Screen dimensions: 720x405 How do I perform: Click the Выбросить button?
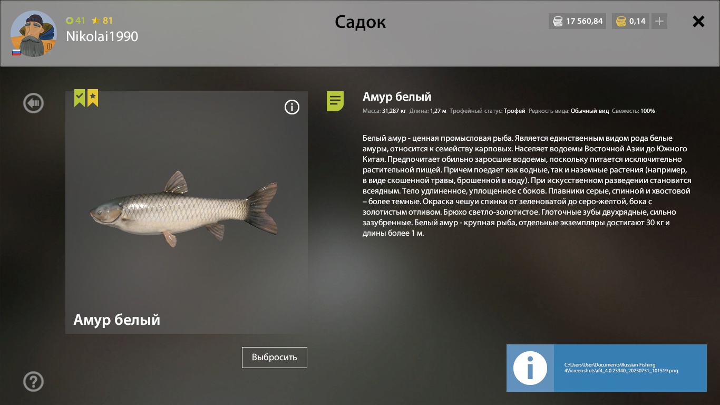pos(275,357)
